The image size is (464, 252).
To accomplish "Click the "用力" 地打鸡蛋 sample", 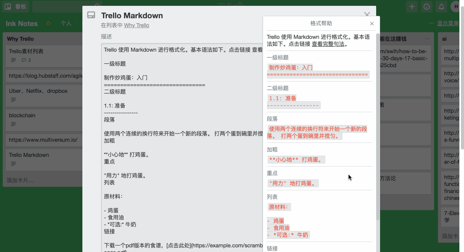I will tap(293, 183).
